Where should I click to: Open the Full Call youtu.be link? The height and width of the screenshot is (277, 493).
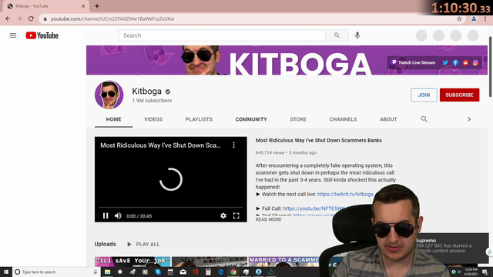(314, 209)
